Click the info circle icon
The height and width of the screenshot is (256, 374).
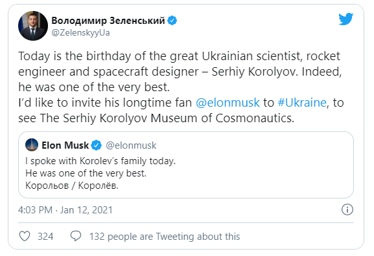[x=347, y=209]
